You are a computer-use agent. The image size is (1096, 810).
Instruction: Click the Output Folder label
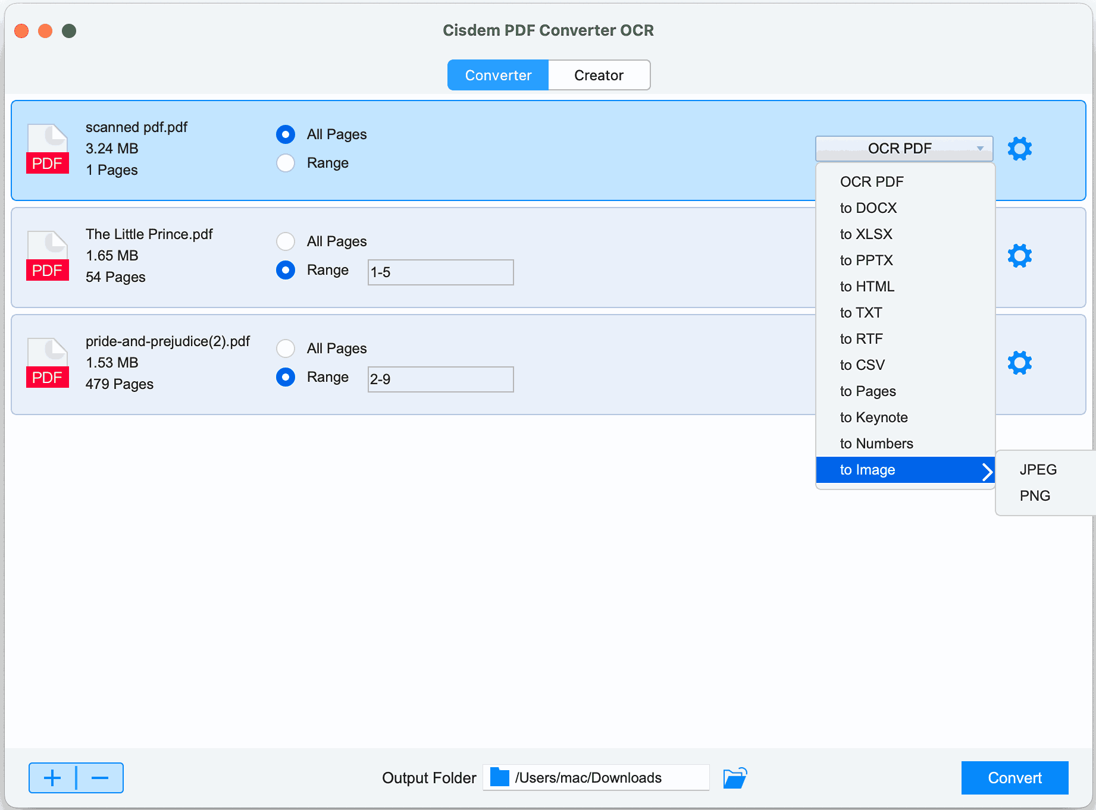[x=429, y=778]
